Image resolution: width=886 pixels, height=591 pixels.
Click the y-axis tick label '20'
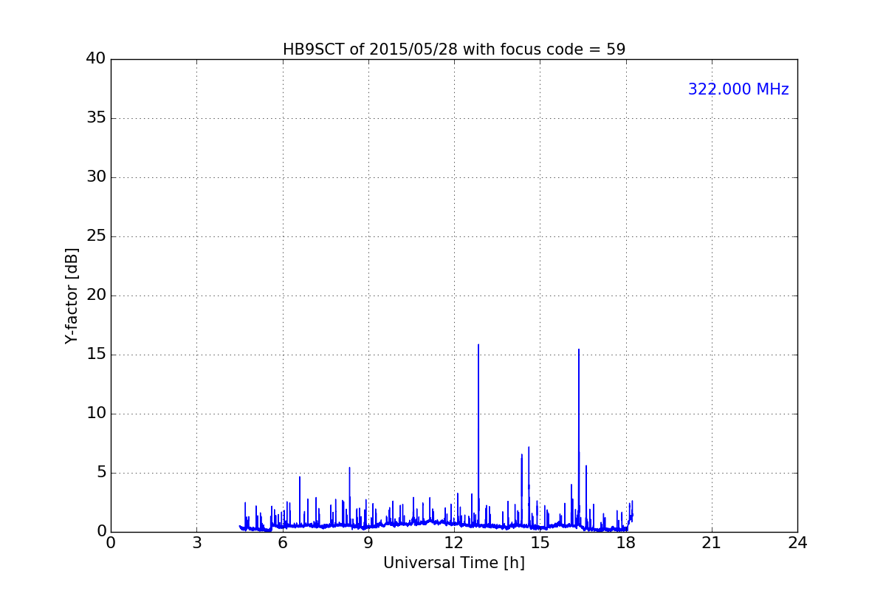[x=96, y=295]
